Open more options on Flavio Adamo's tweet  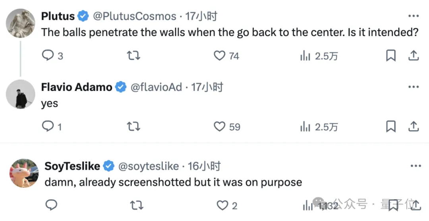tap(414, 87)
